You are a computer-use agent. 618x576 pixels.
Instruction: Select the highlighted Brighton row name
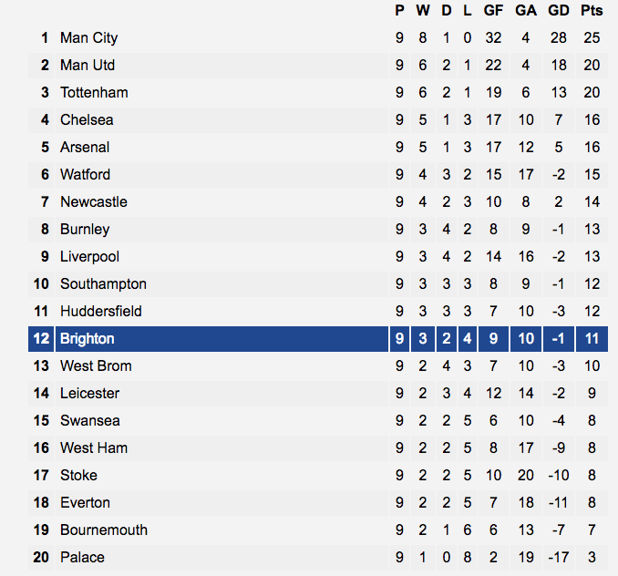(88, 339)
